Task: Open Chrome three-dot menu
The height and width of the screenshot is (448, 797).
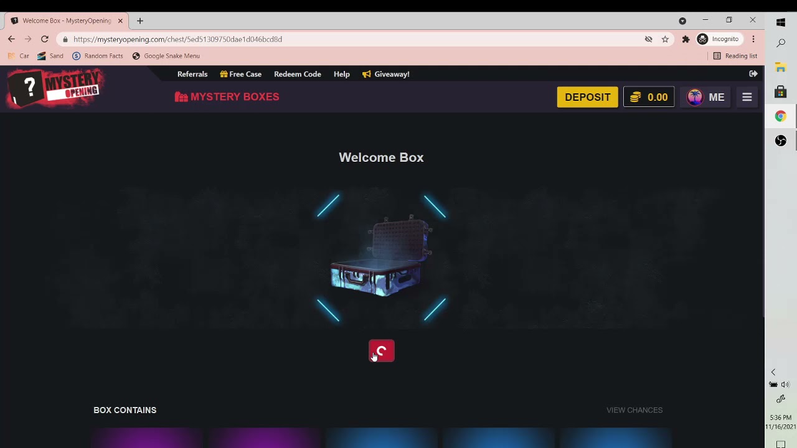Action: pyautogui.click(x=753, y=39)
